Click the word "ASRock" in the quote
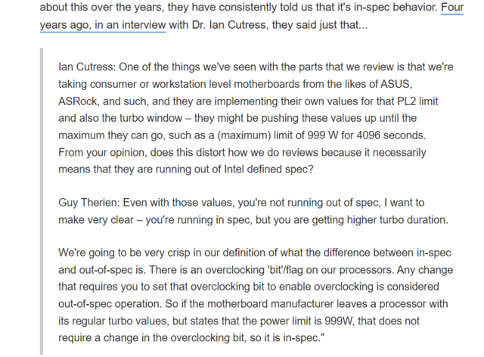This screenshot has height=357, width=484. point(77,101)
